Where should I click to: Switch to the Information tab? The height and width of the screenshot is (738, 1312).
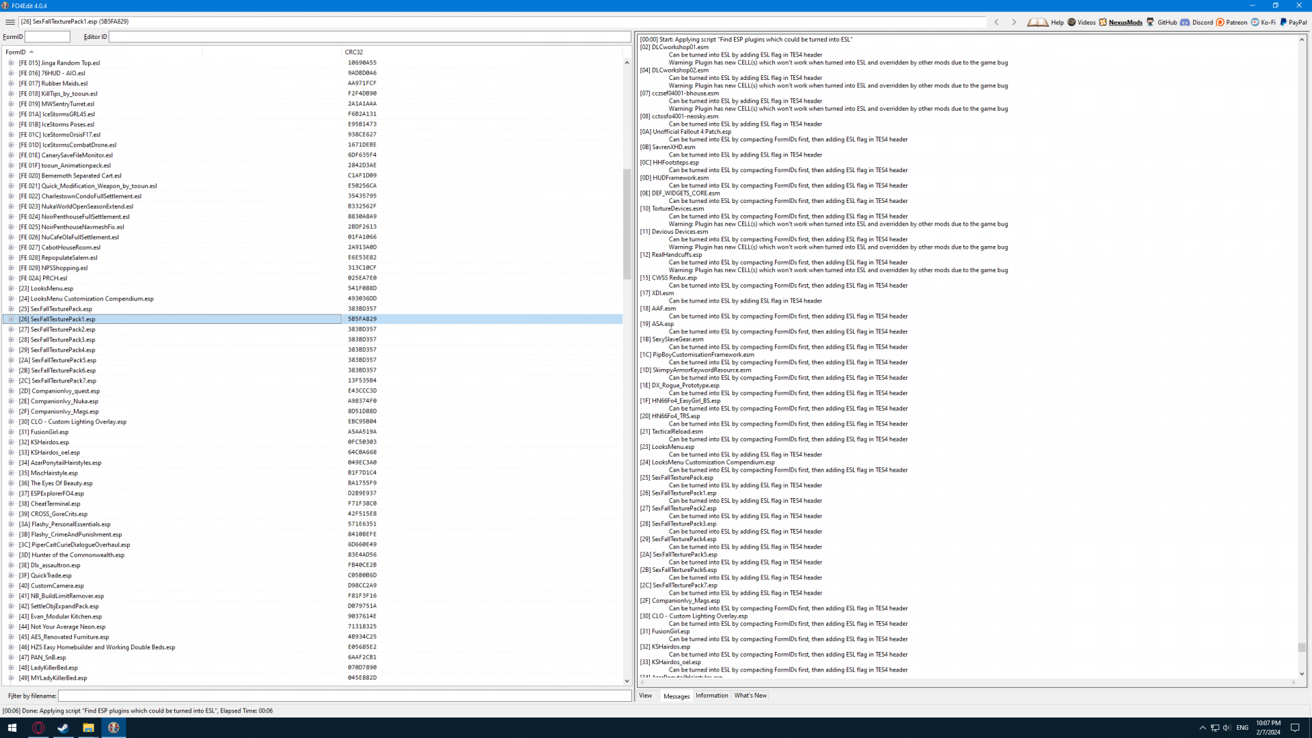pyautogui.click(x=711, y=696)
